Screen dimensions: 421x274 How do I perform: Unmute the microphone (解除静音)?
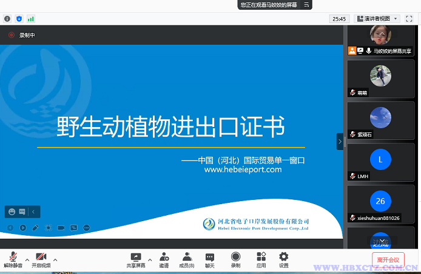(13, 258)
